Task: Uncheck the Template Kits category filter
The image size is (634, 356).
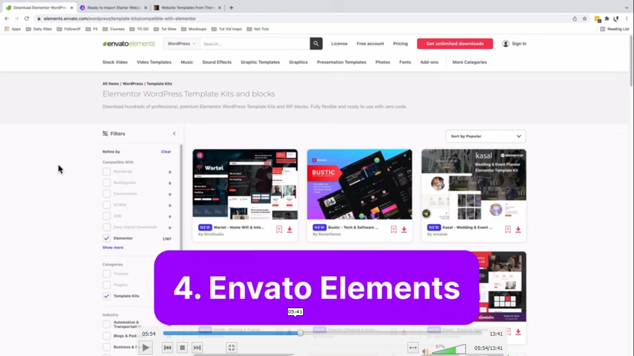Action: [x=107, y=296]
